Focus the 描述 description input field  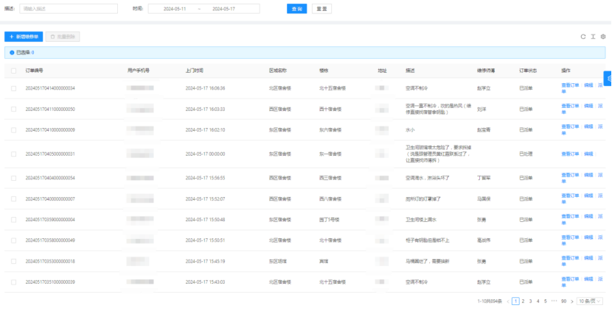(69, 9)
